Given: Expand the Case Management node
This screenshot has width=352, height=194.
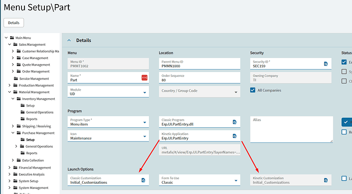Looking at the screenshot, I should (13, 58).
